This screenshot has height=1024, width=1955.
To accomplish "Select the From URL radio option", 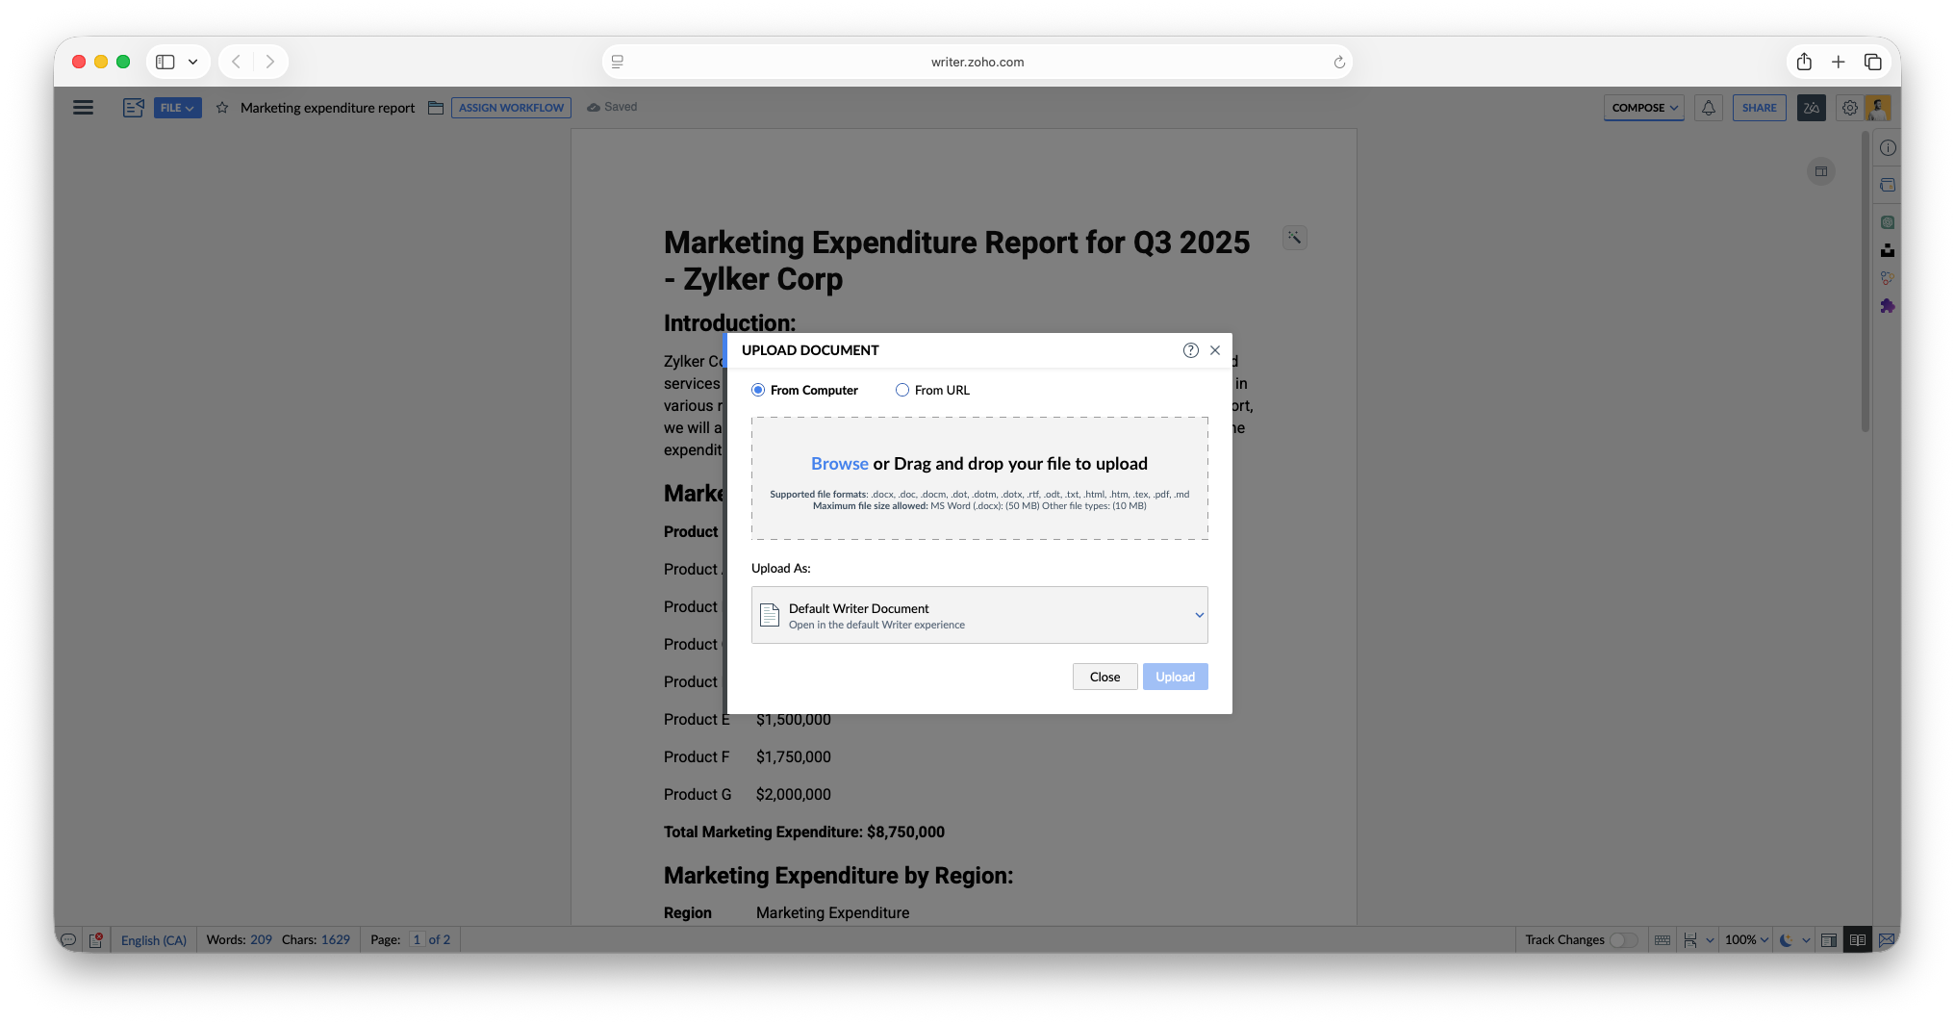I will tap(902, 390).
